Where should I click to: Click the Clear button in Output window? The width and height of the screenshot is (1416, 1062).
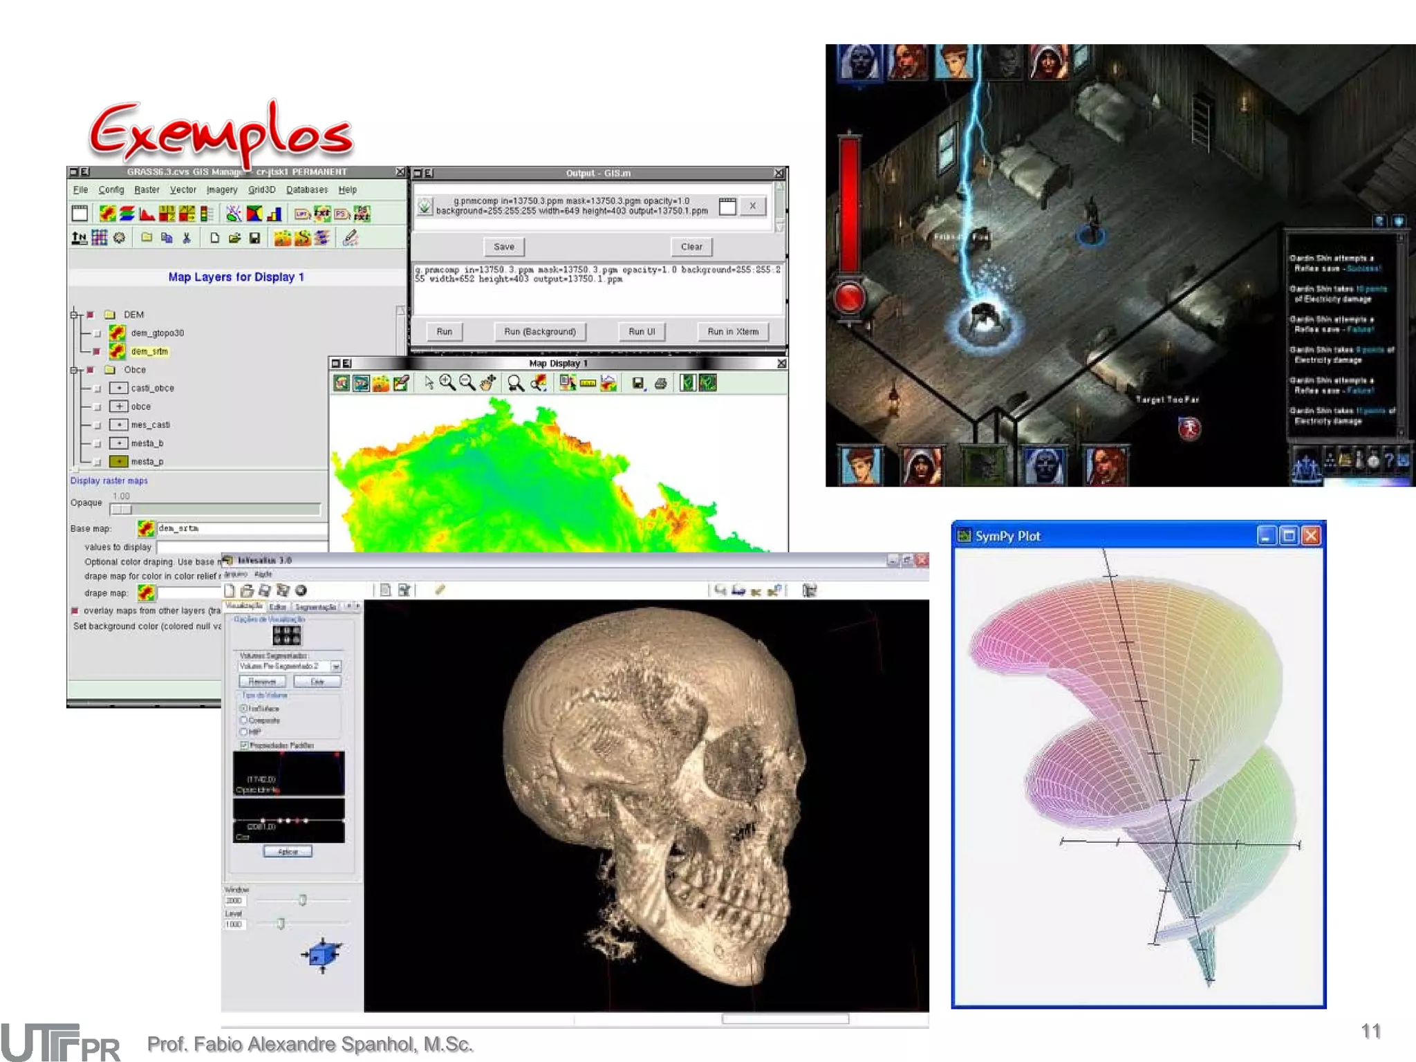tap(691, 247)
